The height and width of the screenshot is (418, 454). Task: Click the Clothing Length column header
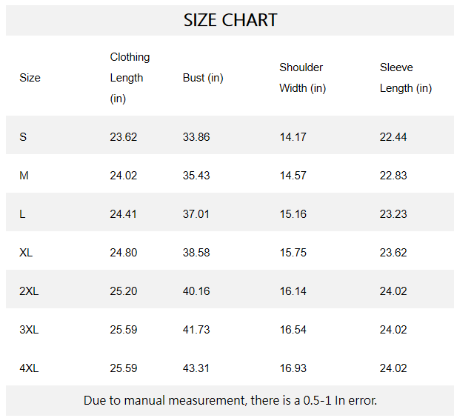coord(130,78)
